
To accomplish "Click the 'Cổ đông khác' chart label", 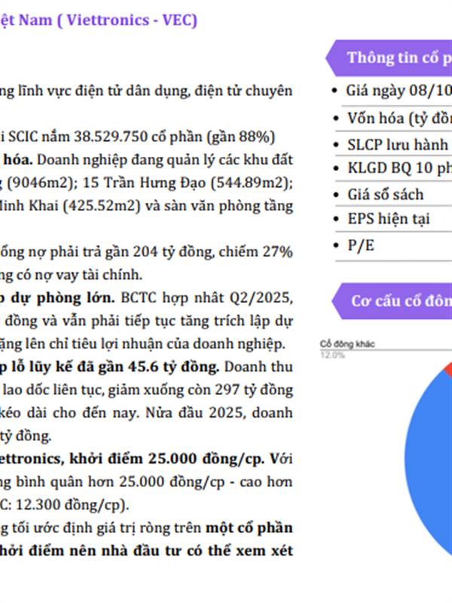I will pyautogui.click(x=347, y=344).
